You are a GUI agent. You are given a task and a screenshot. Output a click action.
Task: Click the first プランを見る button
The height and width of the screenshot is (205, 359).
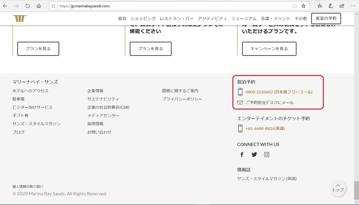coord(38,49)
